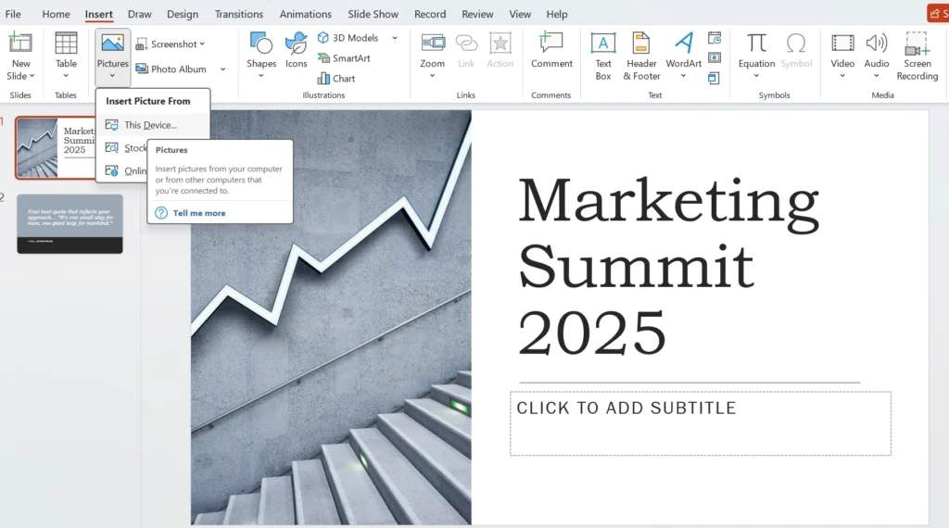949x528 pixels.
Task: Expand the Table dropdown arrow
Action: click(66, 76)
